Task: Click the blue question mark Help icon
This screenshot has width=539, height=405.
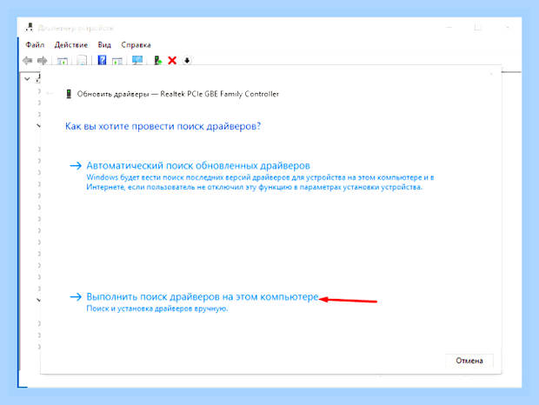Action: [102, 61]
